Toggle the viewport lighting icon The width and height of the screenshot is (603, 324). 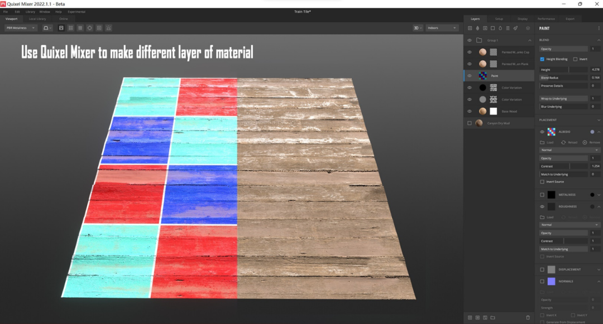pyautogui.click(x=109, y=28)
